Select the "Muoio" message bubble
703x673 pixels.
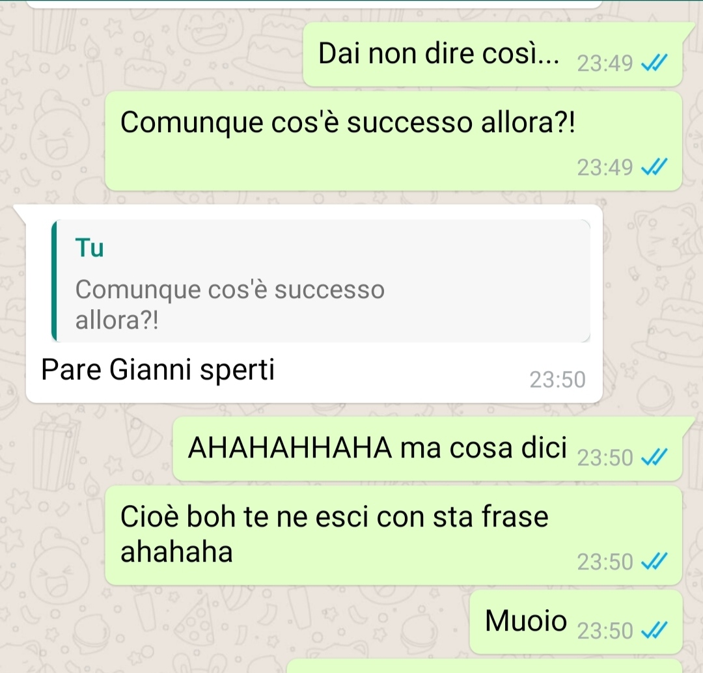(x=576, y=622)
